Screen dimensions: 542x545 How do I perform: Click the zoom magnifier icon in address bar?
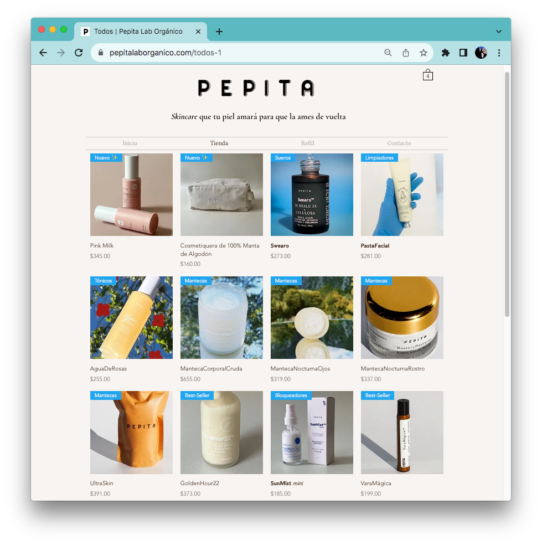tap(388, 53)
